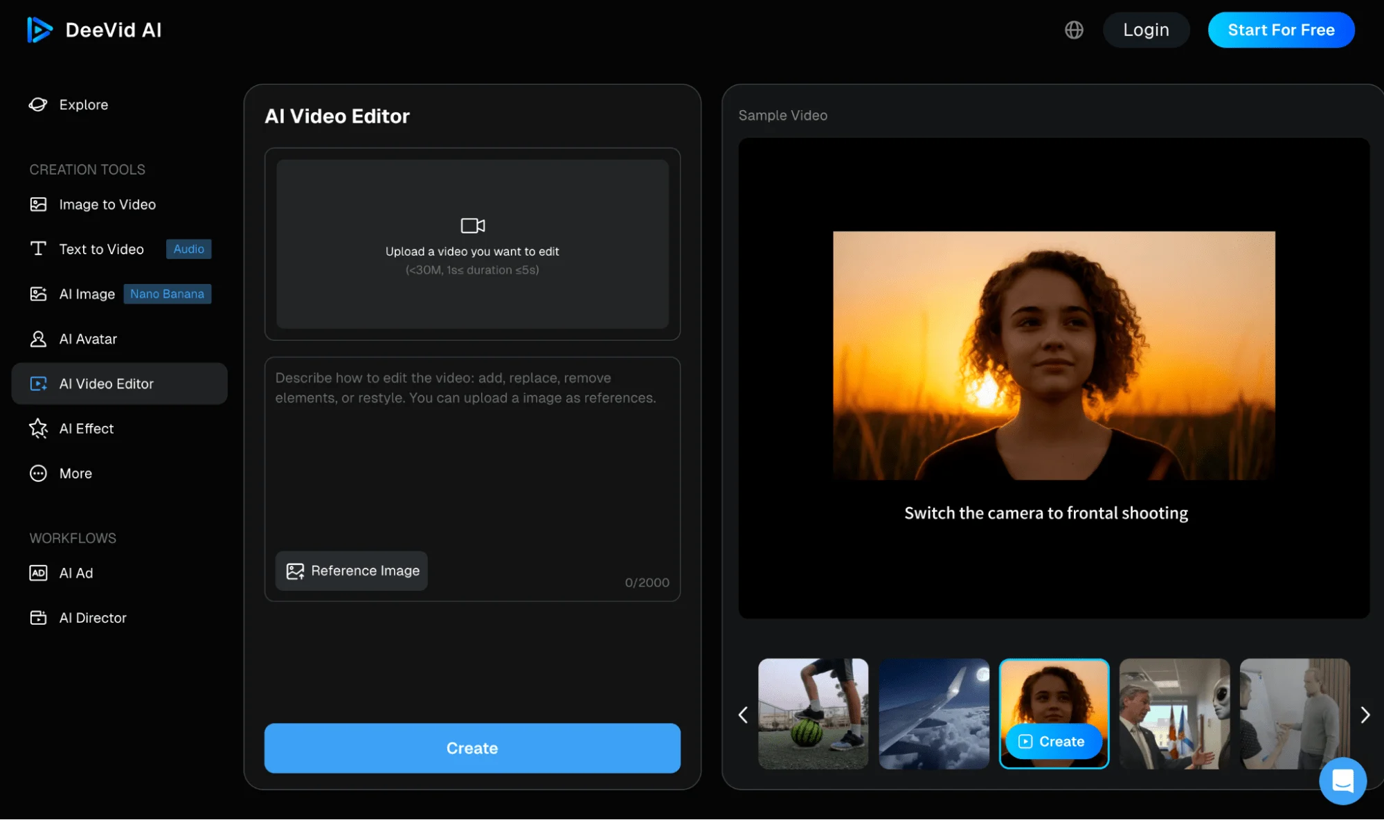Select the Image to Video tool
The height and width of the screenshot is (820, 1384).
click(x=107, y=204)
